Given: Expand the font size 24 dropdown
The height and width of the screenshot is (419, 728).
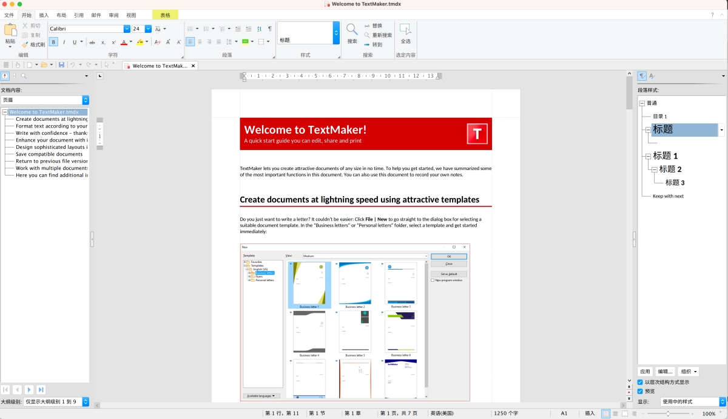Looking at the screenshot, I should (148, 29).
